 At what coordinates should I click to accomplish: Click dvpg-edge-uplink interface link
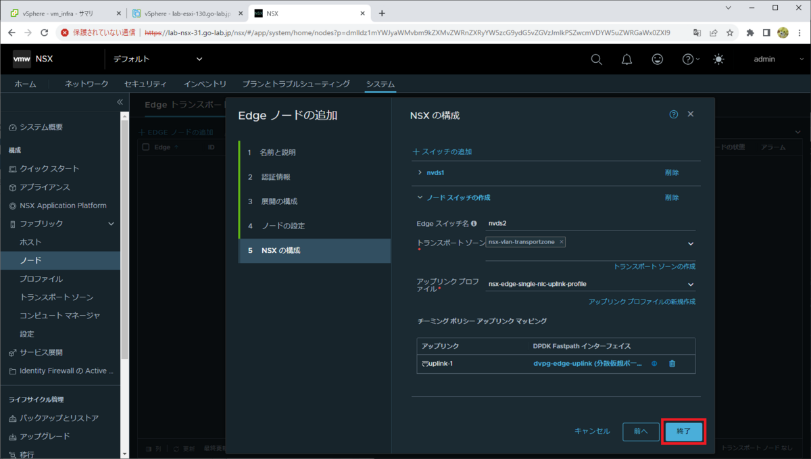587,364
